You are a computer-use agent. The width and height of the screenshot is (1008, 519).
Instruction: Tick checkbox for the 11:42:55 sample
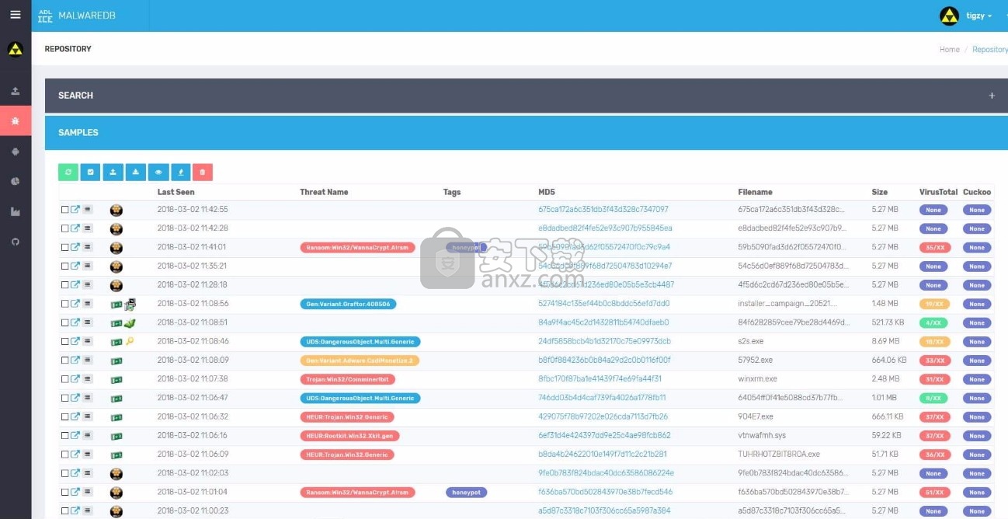coord(65,210)
